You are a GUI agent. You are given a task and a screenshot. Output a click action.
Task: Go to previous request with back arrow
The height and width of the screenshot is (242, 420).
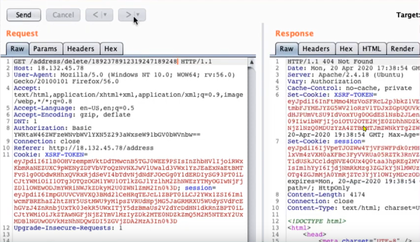(95, 15)
